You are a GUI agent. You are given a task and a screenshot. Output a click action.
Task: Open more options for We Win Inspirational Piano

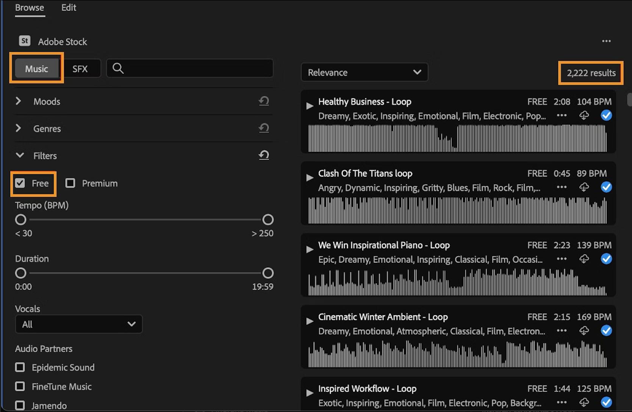click(562, 259)
